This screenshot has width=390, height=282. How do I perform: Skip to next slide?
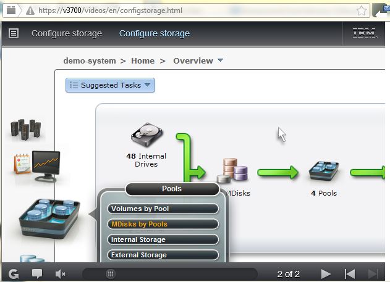click(x=373, y=274)
